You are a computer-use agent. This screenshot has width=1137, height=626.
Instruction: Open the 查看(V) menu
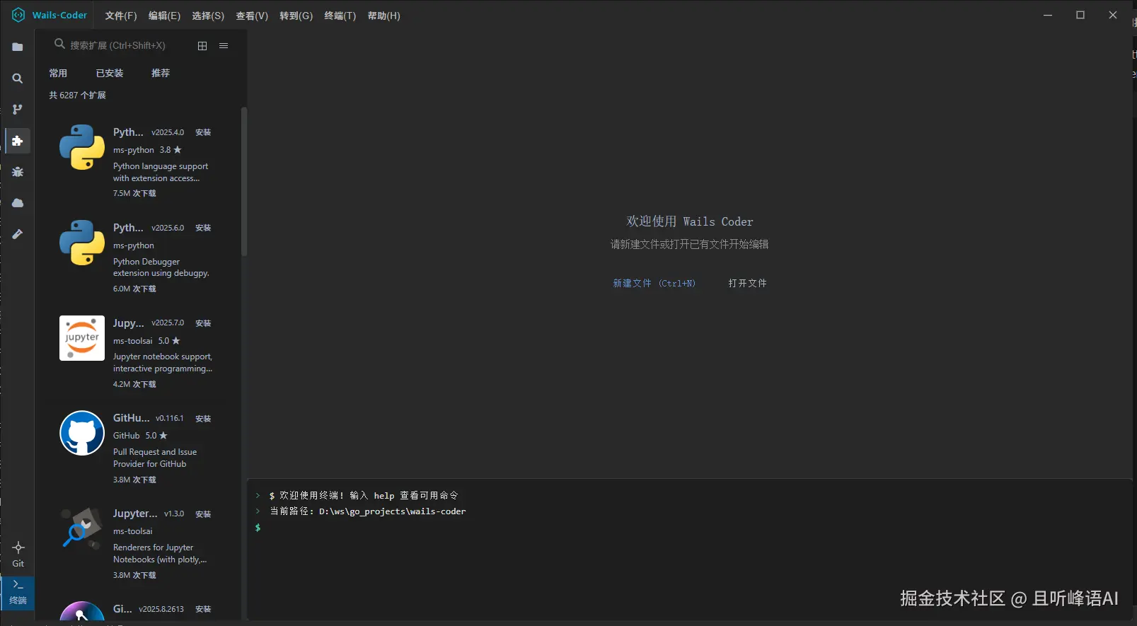point(252,16)
